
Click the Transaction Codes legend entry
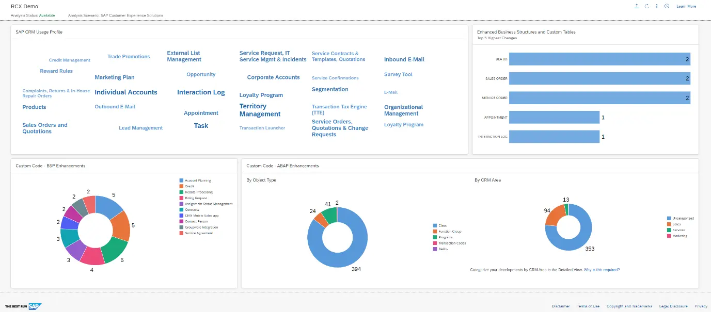(449, 243)
